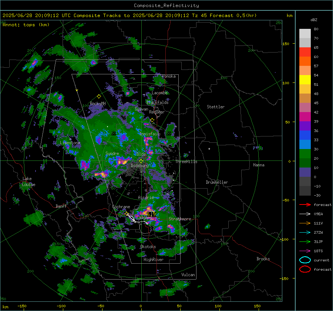
Task: Click the white 09EA track arrow
Action: (x=305, y=214)
